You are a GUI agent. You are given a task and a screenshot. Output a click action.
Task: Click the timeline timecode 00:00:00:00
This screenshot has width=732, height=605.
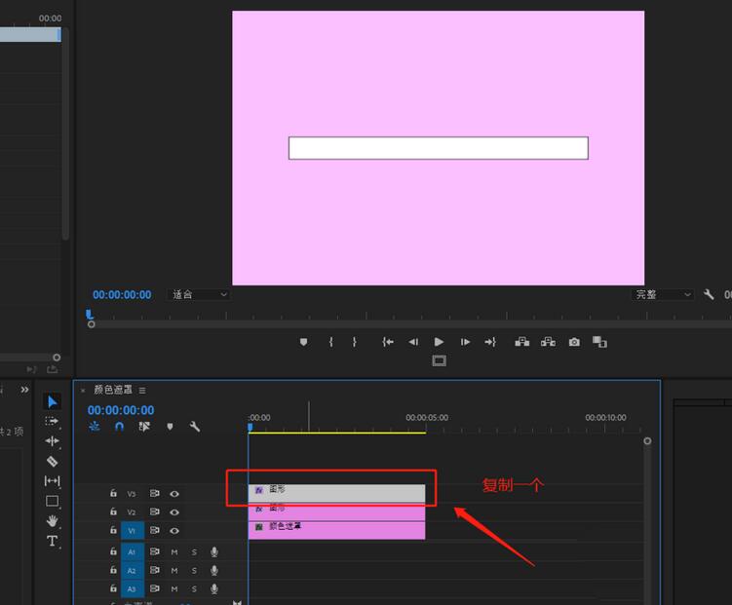(121, 410)
